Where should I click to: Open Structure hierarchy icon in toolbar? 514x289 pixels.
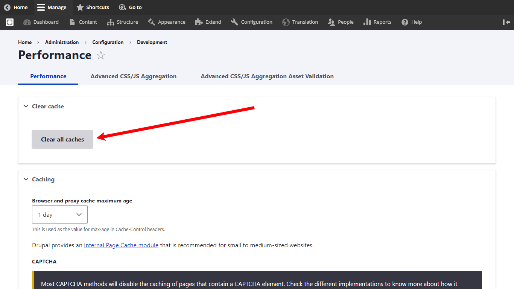[x=110, y=22]
